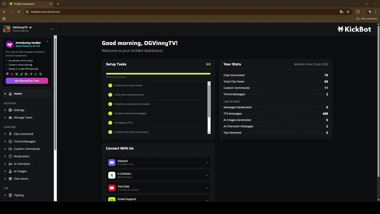Click Member since 30 Jan 2025 text
380x214 pixels.
[x=311, y=64]
